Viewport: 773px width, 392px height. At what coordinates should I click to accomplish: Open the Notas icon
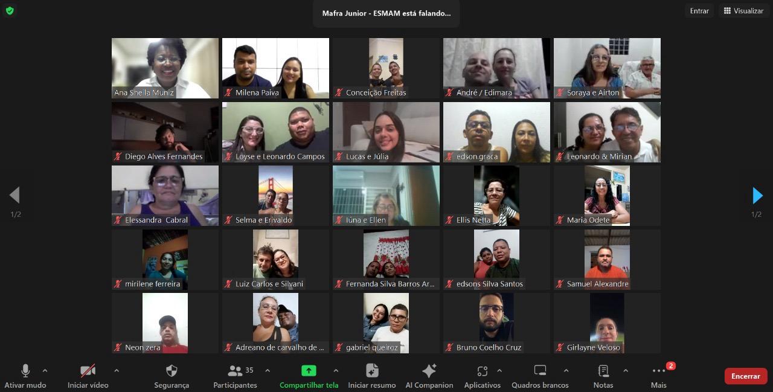603,371
